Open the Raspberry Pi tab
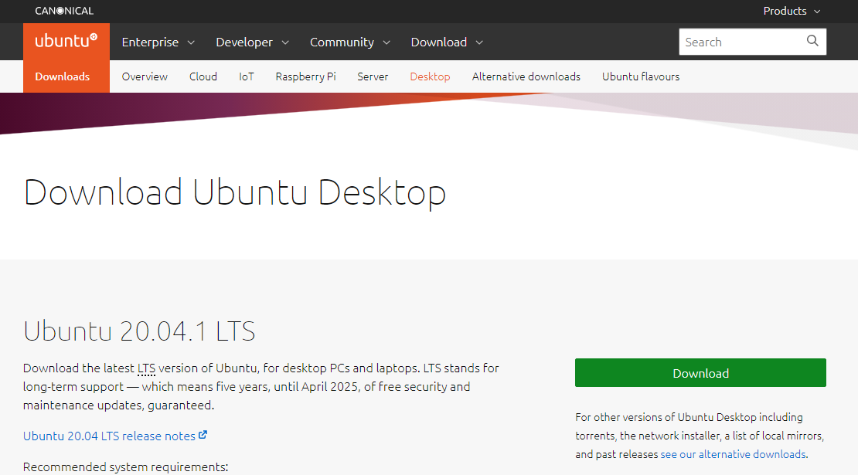The width and height of the screenshot is (858, 475). tap(305, 76)
